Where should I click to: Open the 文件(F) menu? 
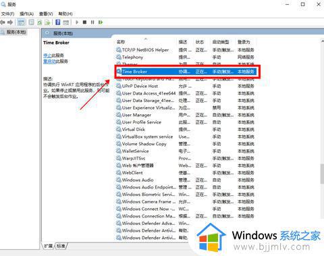click(x=7, y=14)
